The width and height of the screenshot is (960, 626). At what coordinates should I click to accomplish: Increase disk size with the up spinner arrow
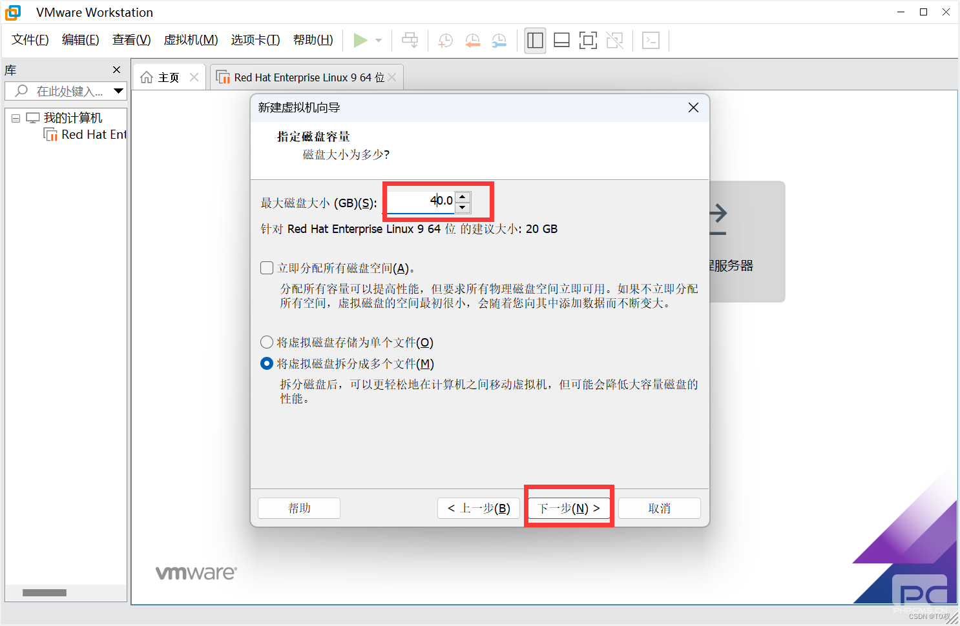tap(463, 196)
